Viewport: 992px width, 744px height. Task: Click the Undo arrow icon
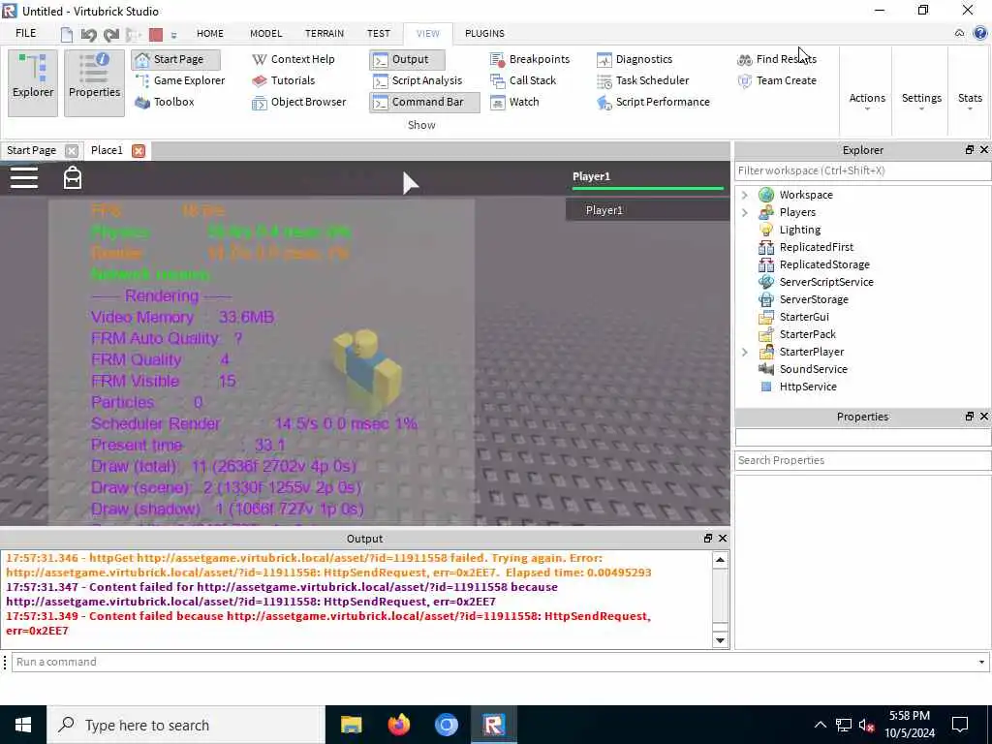pyautogui.click(x=88, y=34)
